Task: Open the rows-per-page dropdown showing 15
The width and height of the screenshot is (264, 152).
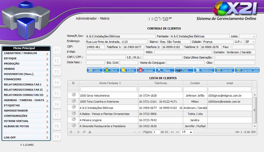Action: click(187, 132)
